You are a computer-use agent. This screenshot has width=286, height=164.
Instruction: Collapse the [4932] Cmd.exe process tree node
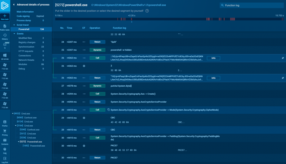coord(13,114)
